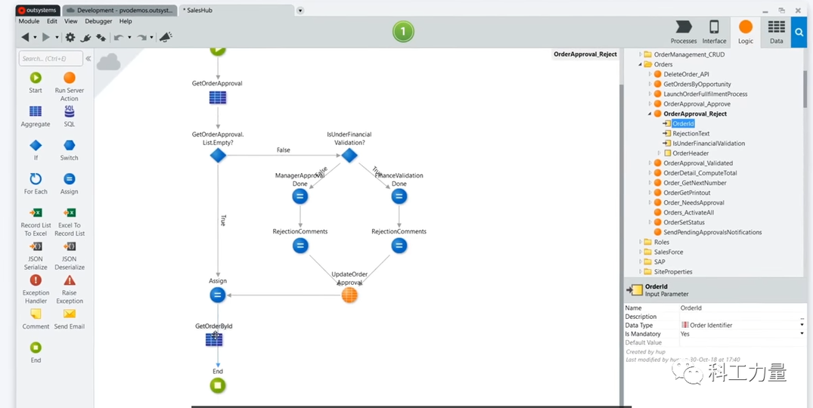Select the Switch tool in the toolbox

pyautogui.click(x=69, y=146)
